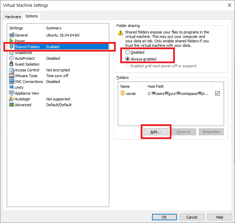Click the Shared Folders icon in settings list

click(12, 46)
